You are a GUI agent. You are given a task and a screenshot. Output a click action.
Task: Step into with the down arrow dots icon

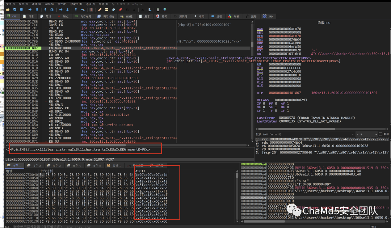(x=45, y=9)
